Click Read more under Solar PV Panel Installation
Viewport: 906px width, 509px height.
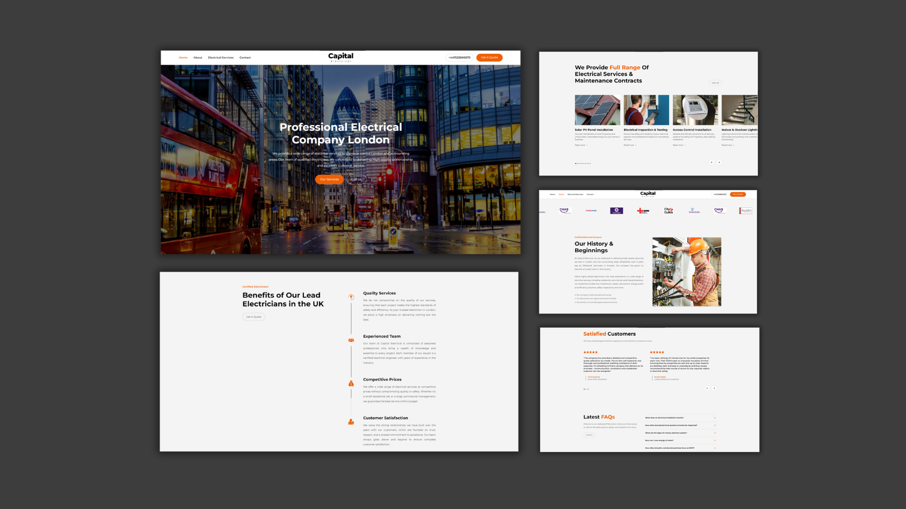580,145
